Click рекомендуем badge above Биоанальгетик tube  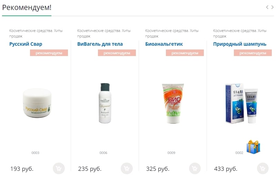pyautogui.click(x=185, y=53)
